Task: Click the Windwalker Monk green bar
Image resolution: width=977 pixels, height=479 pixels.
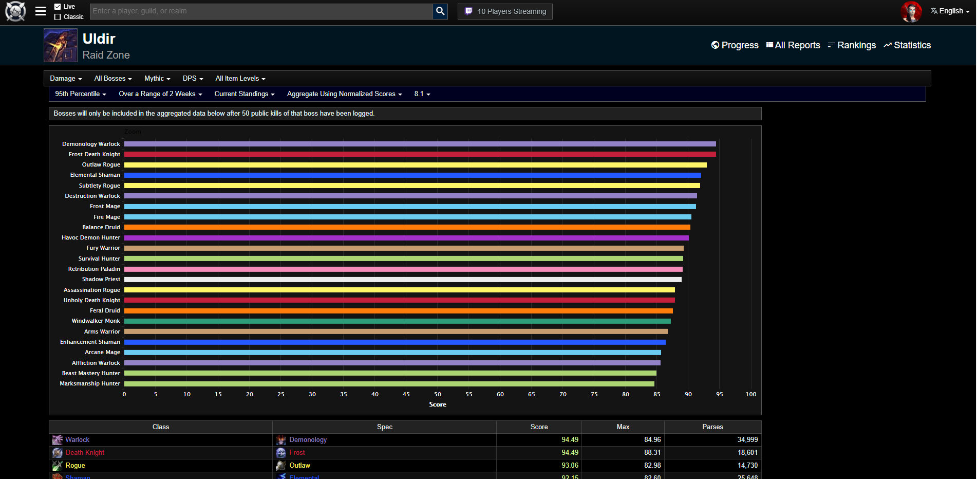Action: point(398,321)
